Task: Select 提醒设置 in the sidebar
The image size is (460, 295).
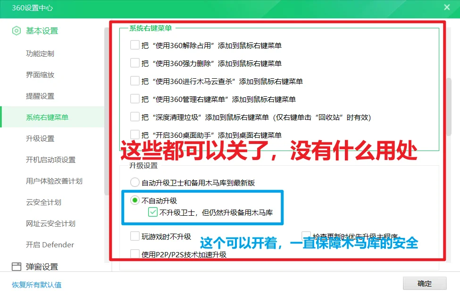Action: pos(40,96)
